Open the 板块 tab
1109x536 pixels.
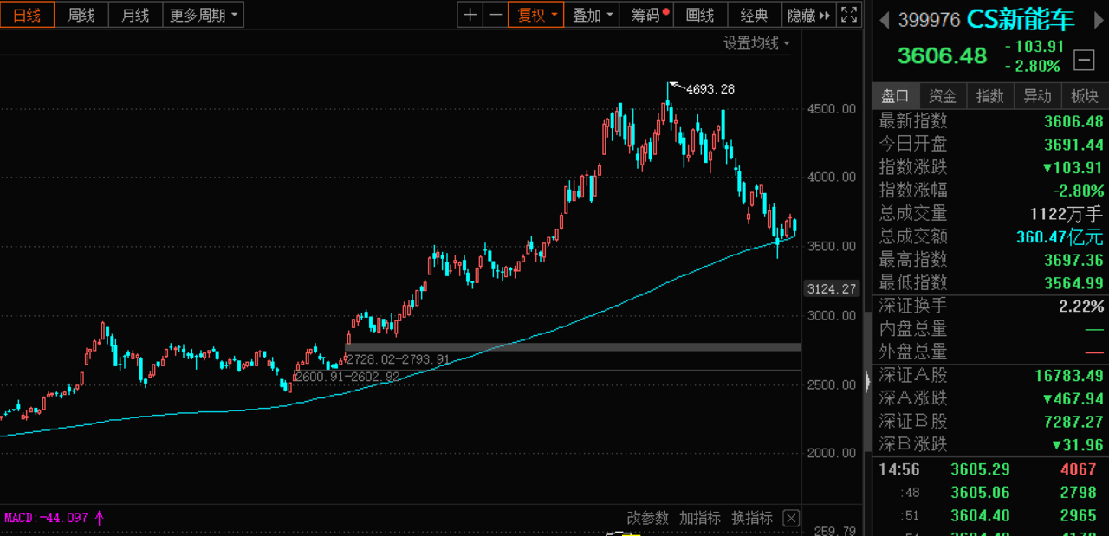pyautogui.click(x=1085, y=96)
